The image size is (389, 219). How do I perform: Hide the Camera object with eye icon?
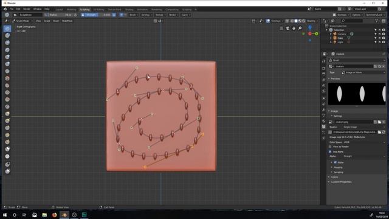pos(379,34)
